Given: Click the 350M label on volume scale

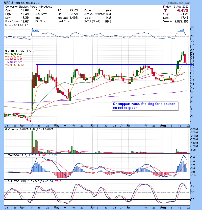Looking at the screenshot, I should 195,129.
